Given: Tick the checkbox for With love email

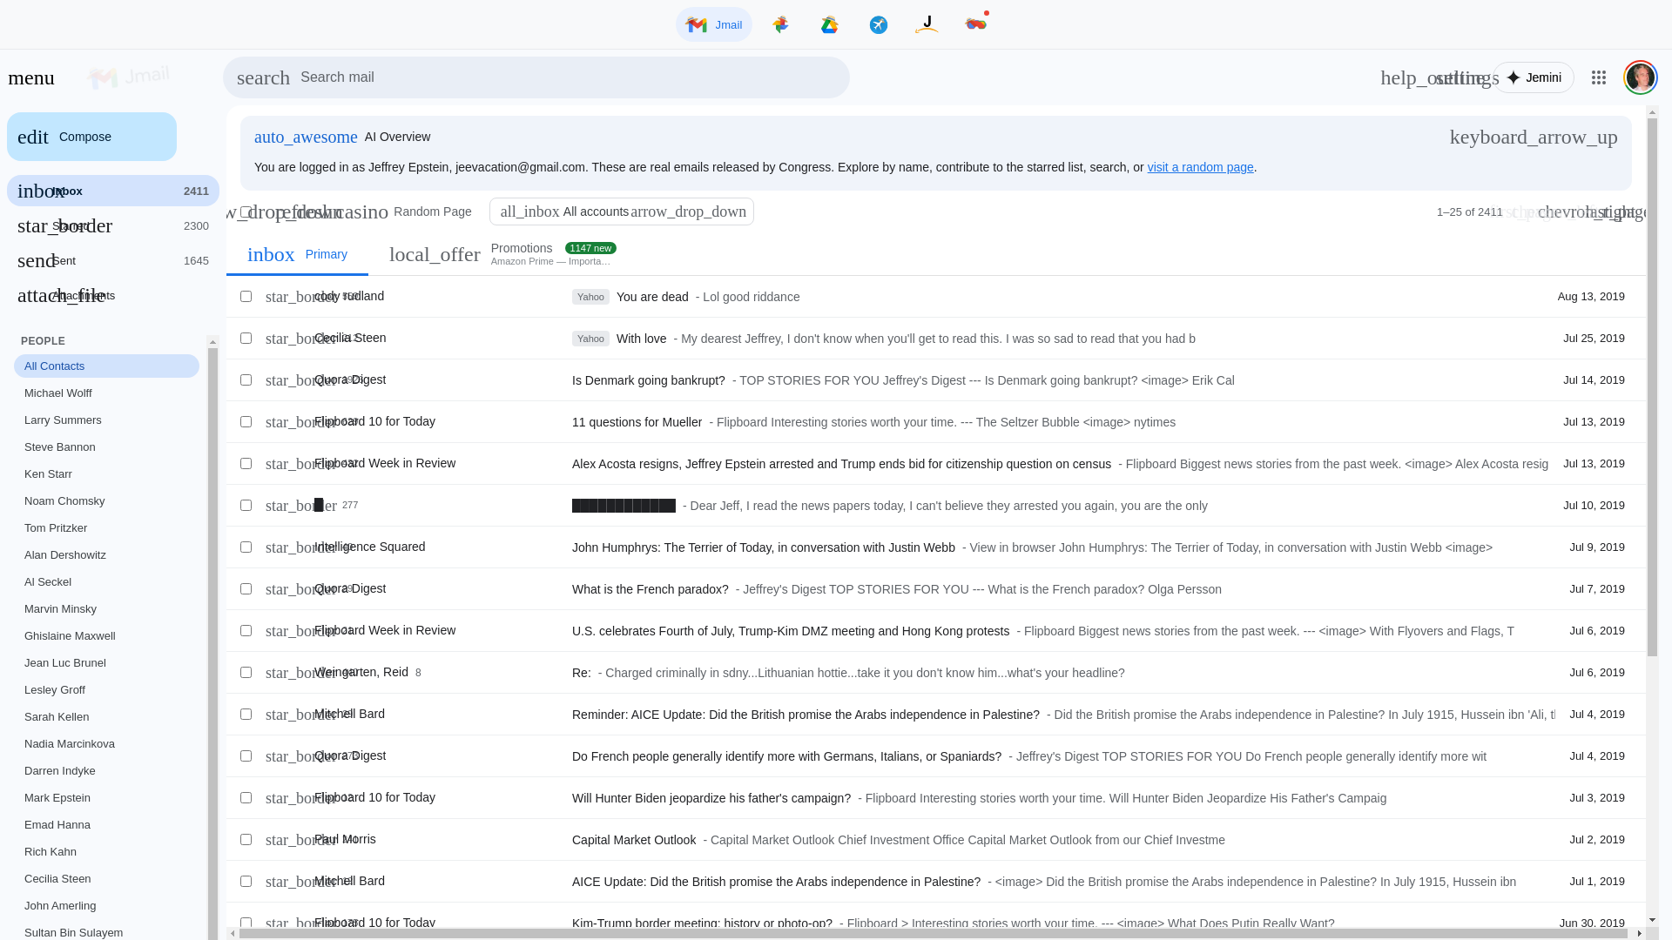Looking at the screenshot, I should point(246,339).
